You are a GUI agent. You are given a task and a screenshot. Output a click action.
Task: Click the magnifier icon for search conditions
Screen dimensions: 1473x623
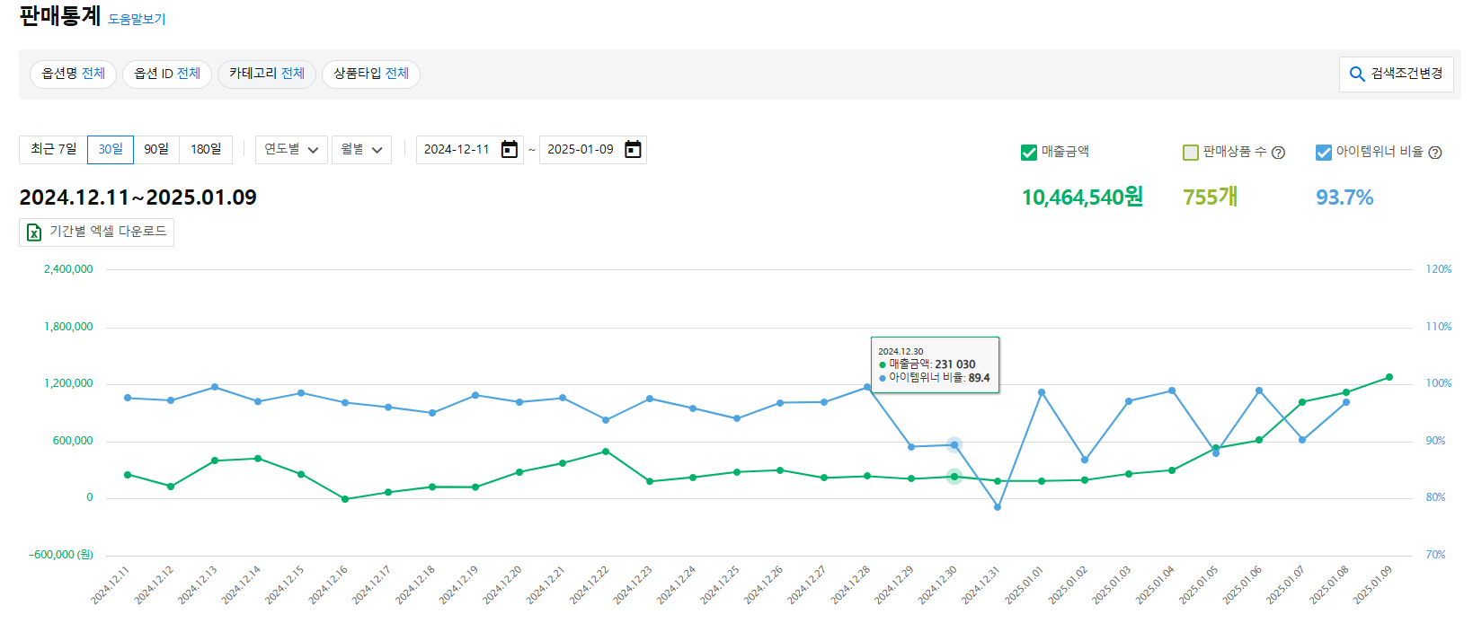pyautogui.click(x=1357, y=75)
